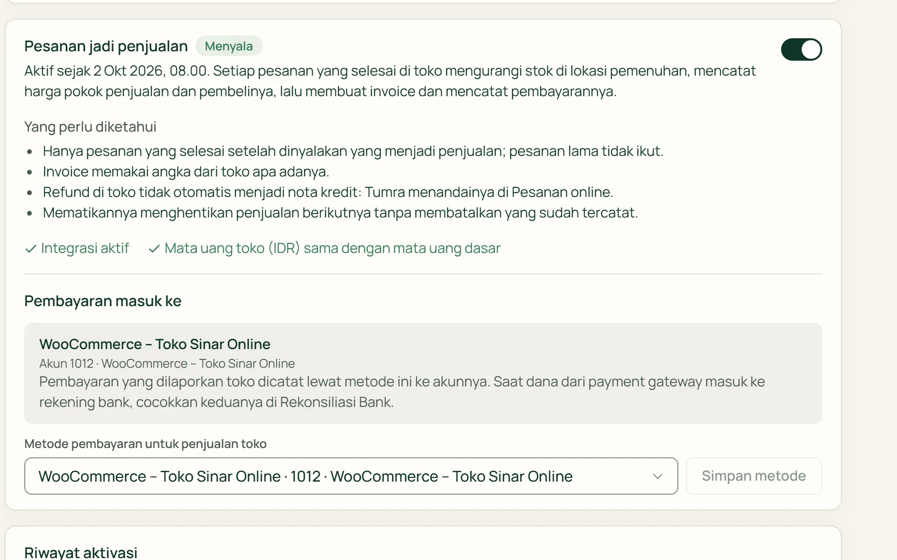Click the Mematikannya menghentikan penjualan bullet line
This screenshot has width=897, height=560.
(x=340, y=212)
